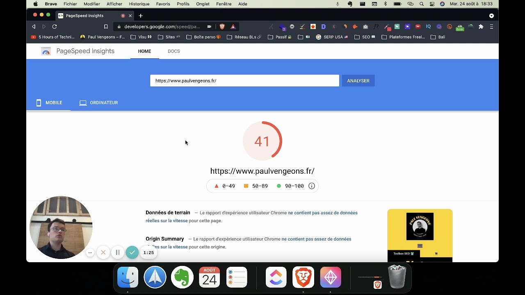Finish recording with the green checkmark
525x295 pixels.
pyautogui.click(x=132, y=252)
